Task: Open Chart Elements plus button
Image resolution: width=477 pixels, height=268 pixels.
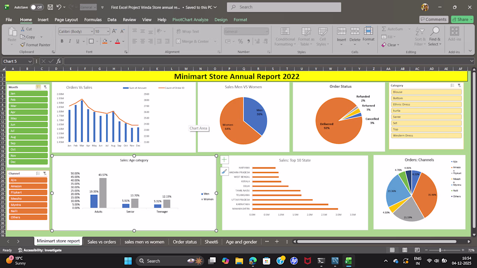Action: (224, 159)
